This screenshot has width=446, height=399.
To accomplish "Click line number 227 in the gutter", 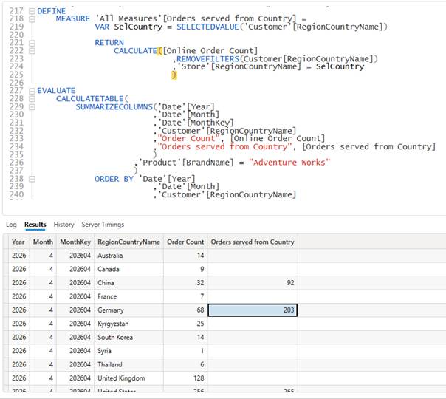I will point(16,91).
